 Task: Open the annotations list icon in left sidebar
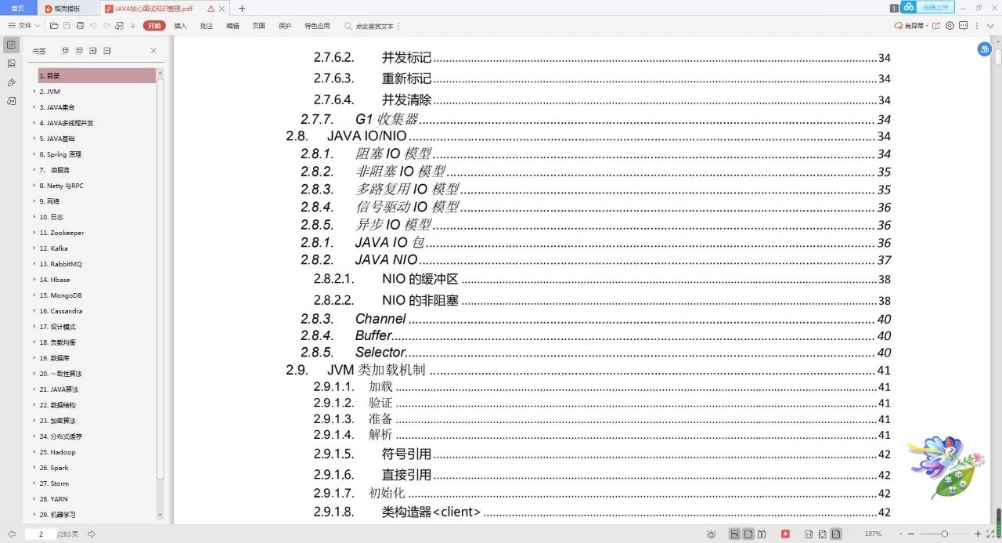[x=11, y=101]
